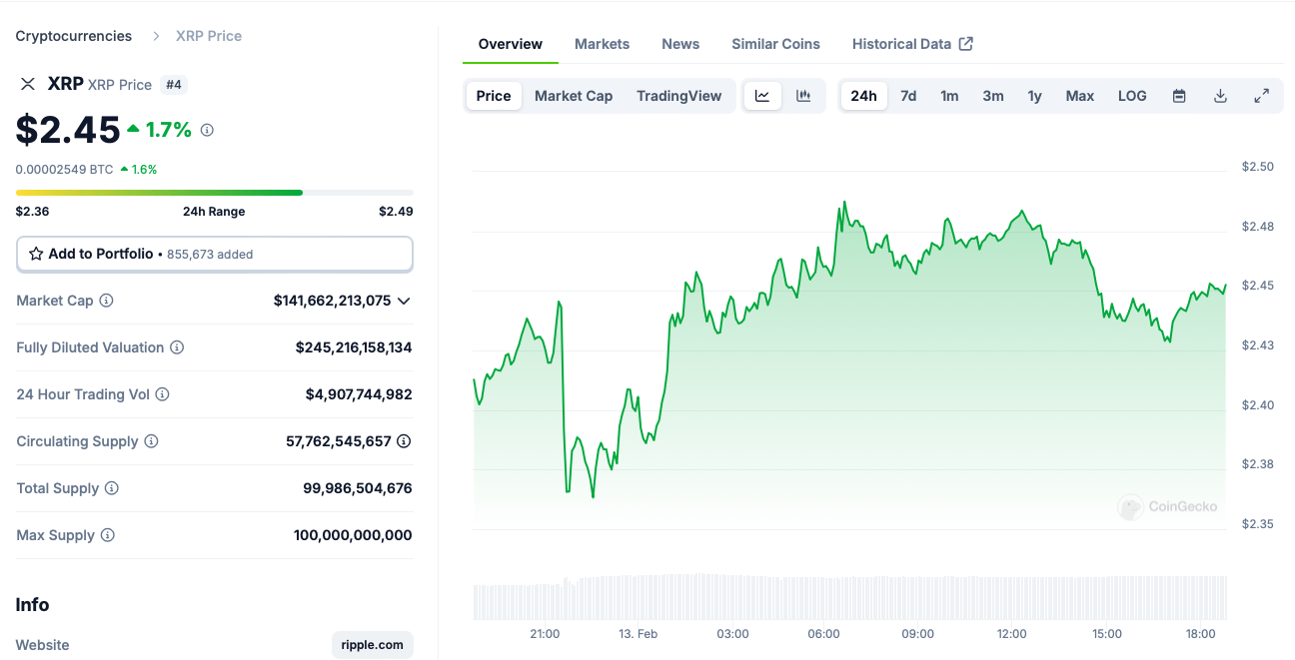Click the Cryptocurrencies breadcrumb link
The image size is (1295, 660).
pyautogui.click(x=73, y=35)
